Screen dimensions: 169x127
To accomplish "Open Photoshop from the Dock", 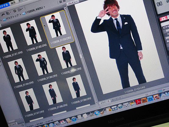I will [150, 99].
